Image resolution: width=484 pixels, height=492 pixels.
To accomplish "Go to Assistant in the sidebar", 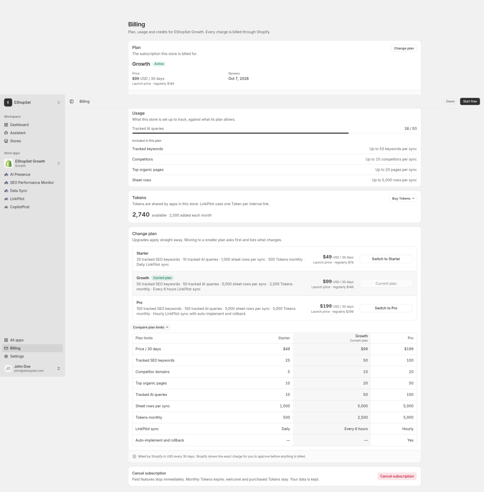I will (x=32, y=133).
